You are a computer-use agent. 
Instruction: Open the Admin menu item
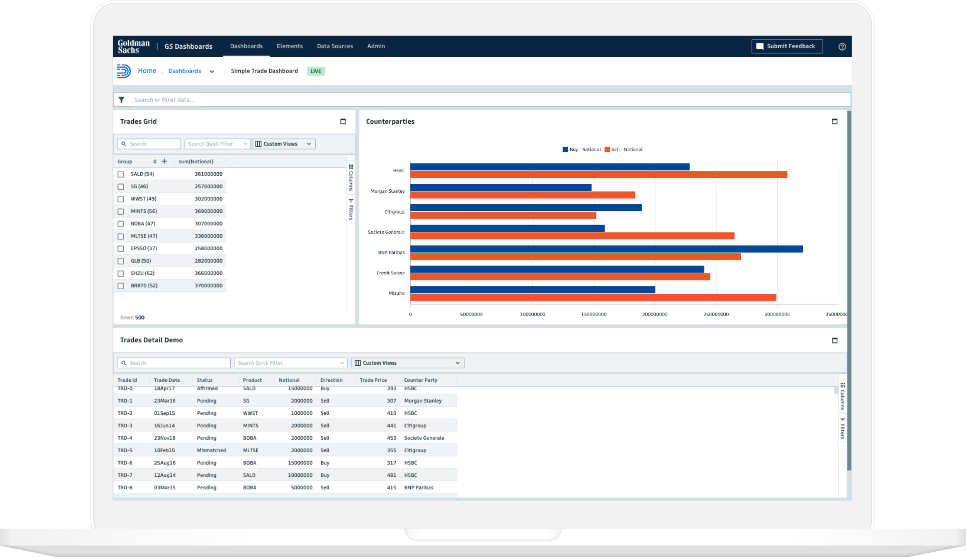[x=376, y=46]
